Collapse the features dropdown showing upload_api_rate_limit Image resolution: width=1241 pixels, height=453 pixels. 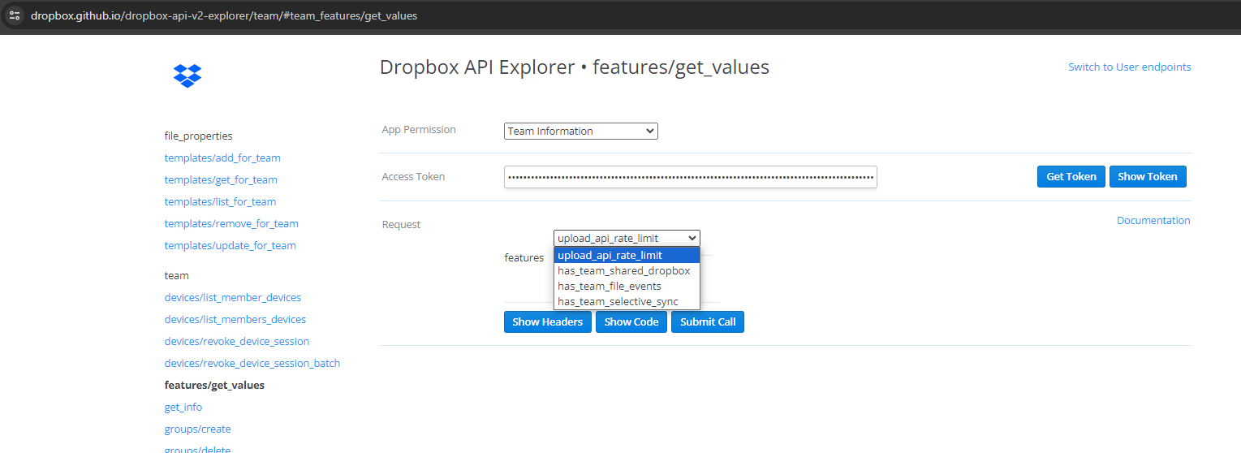point(626,238)
